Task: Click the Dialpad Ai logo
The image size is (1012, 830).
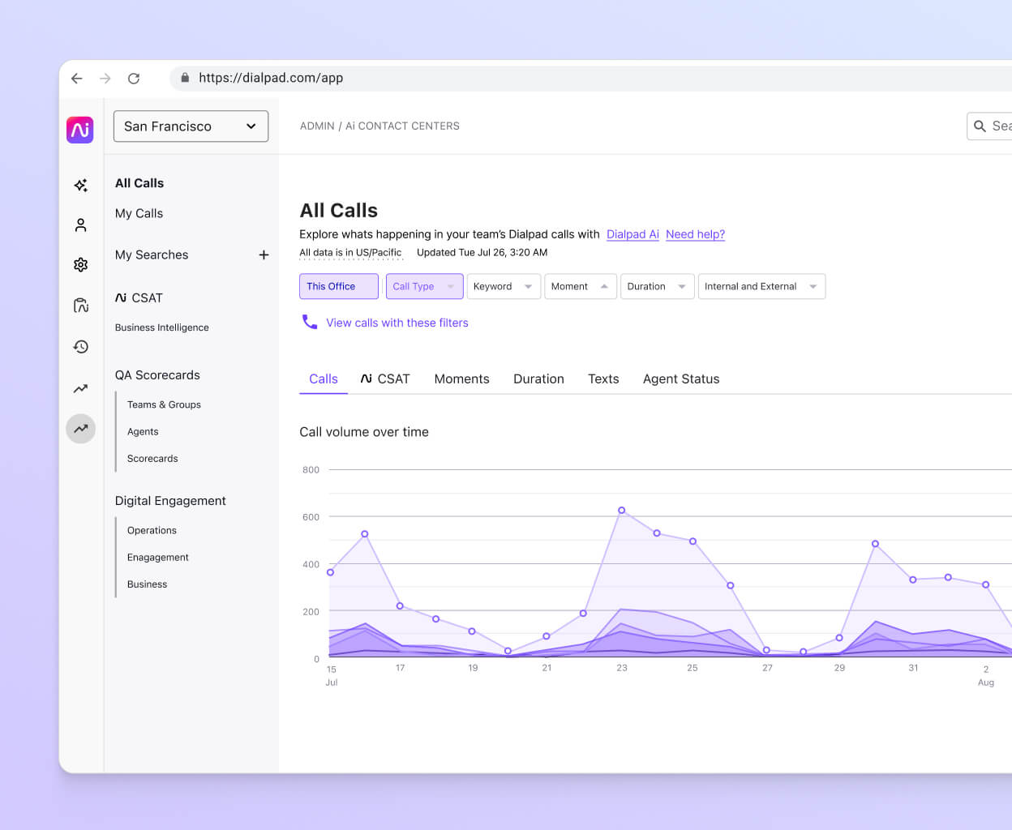Action: (79, 130)
